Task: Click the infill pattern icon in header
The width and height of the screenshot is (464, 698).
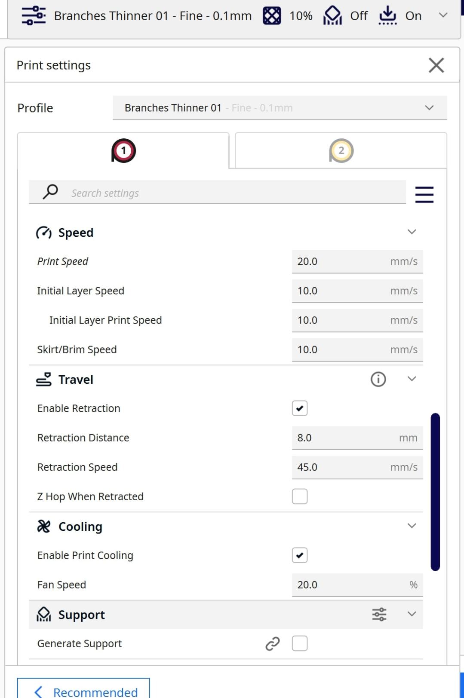Action: [x=272, y=16]
